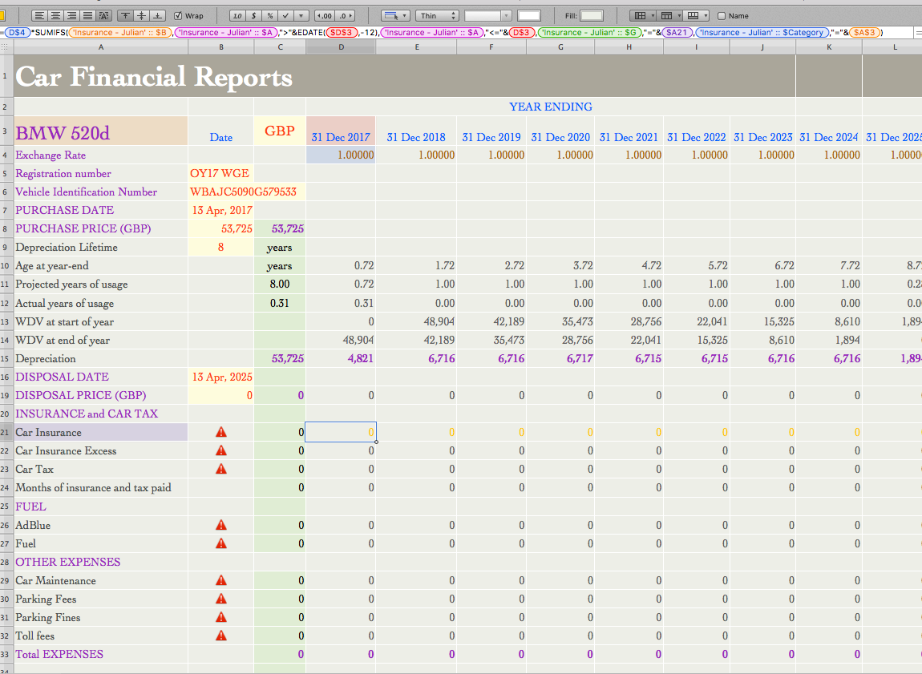Screen dimensions: 922x674
Task: Select the 'YEAR ENDING' heading cell
Action: point(550,107)
